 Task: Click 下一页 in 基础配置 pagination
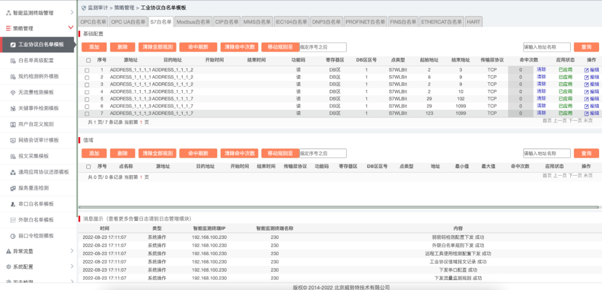[575, 121]
